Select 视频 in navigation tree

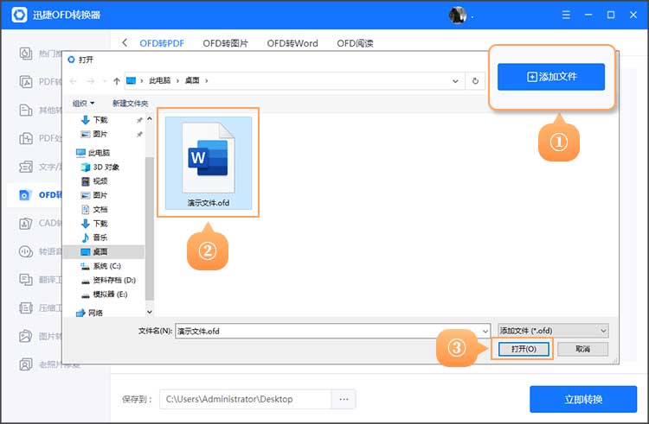click(x=95, y=181)
